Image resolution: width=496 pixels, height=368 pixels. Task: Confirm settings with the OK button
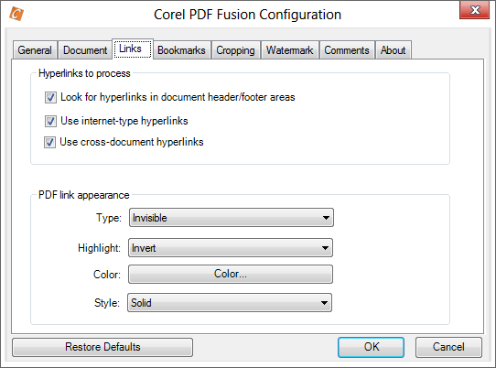[x=371, y=347]
